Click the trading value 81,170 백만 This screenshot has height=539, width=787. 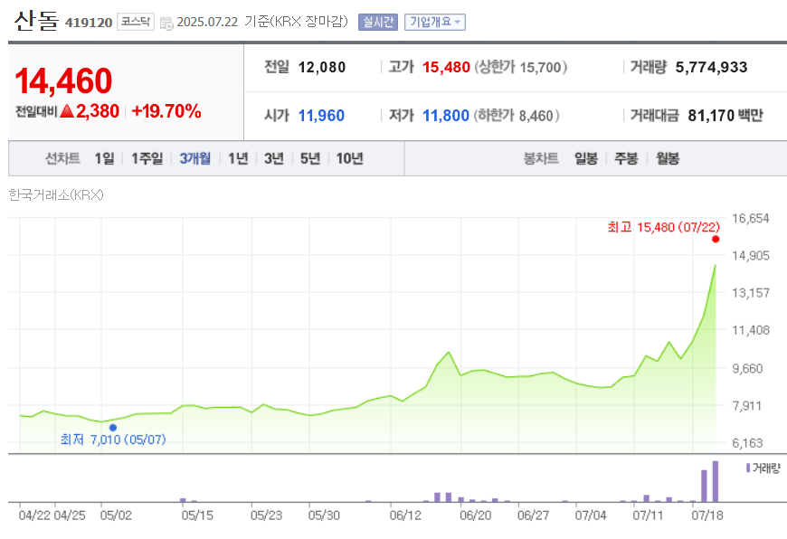(x=725, y=116)
